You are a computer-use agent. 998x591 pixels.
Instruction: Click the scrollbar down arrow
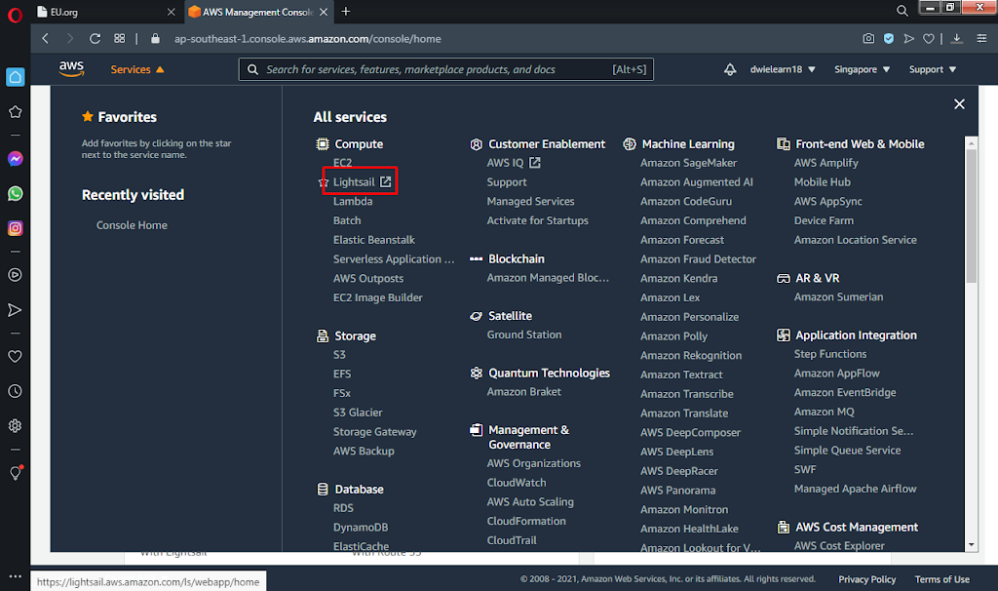(x=972, y=545)
